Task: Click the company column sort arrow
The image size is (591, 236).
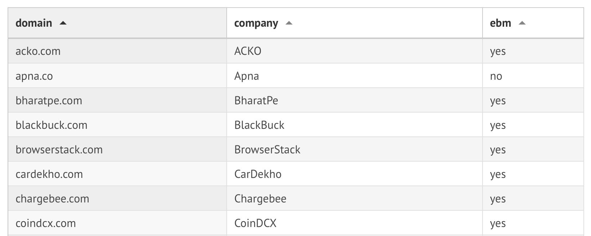Action: 289,23
